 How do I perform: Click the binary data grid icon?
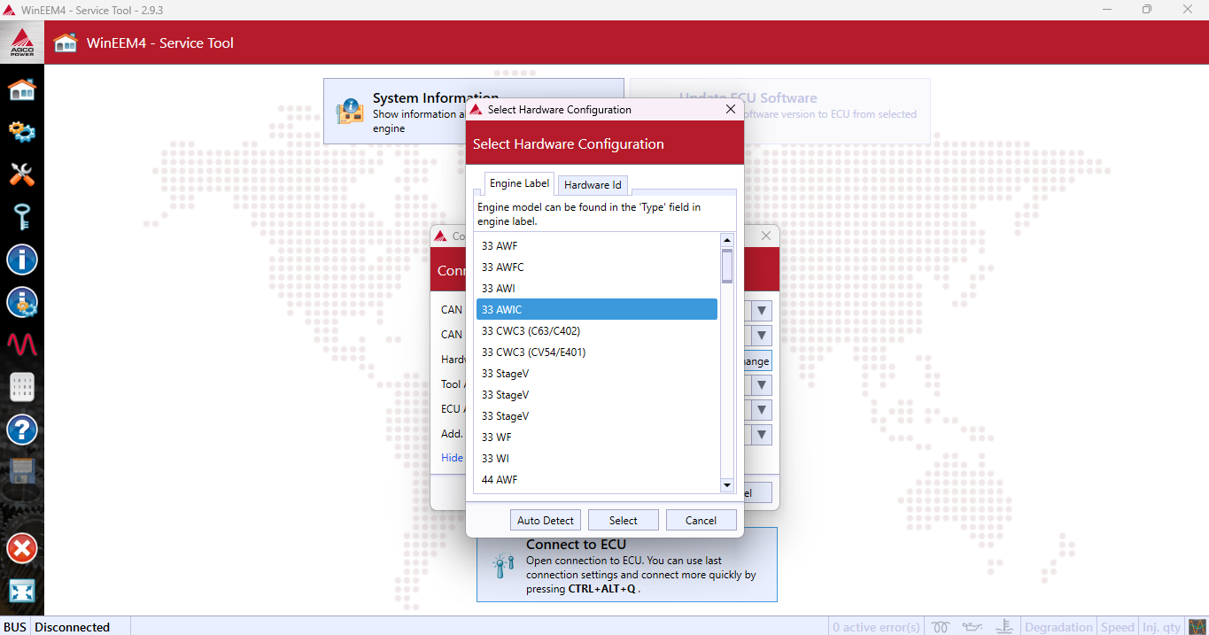click(x=22, y=387)
